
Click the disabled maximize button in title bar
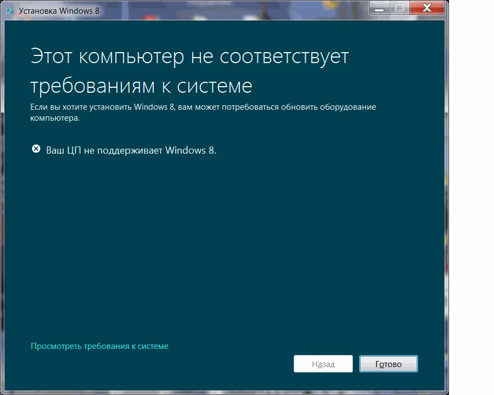(400, 8)
